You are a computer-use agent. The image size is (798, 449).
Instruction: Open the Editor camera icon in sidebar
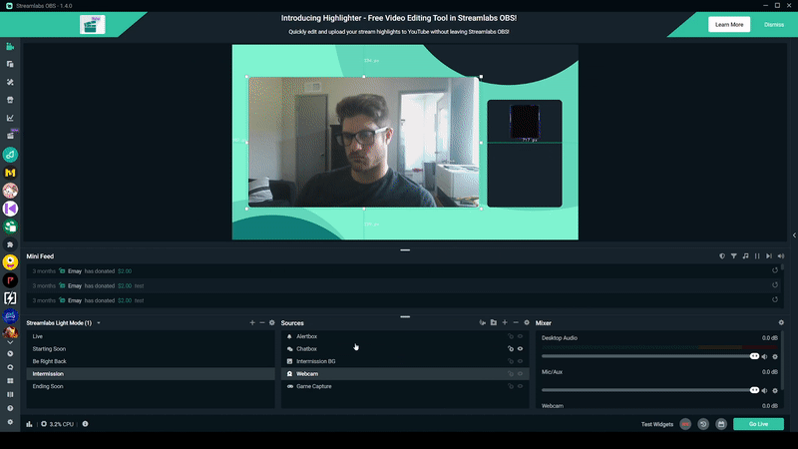(10, 46)
